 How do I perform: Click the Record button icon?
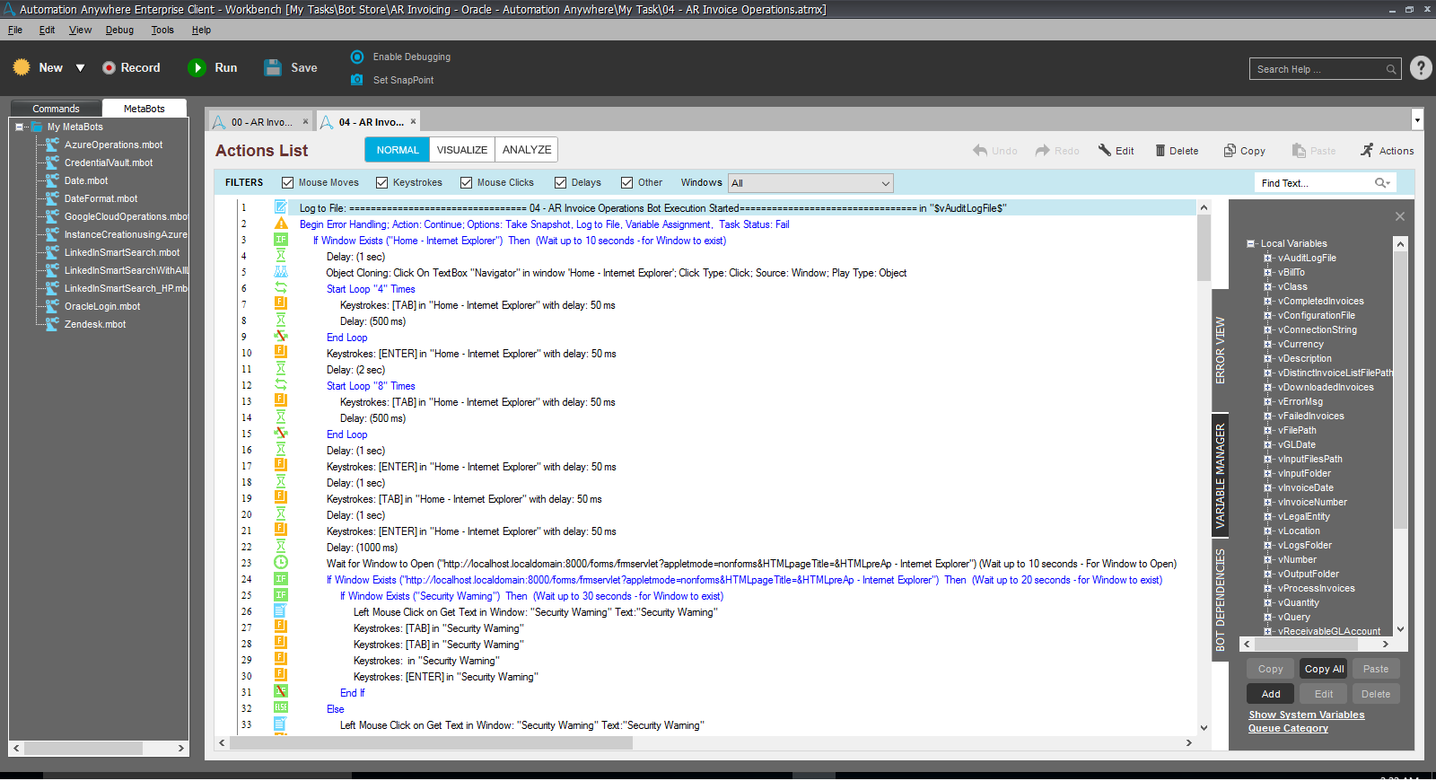pyautogui.click(x=109, y=68)
